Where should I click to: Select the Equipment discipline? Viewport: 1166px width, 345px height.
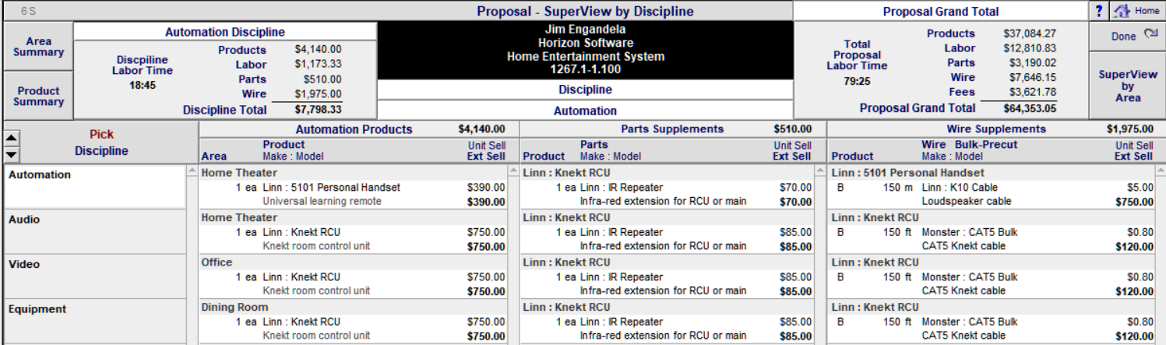(x=94, y=320)
